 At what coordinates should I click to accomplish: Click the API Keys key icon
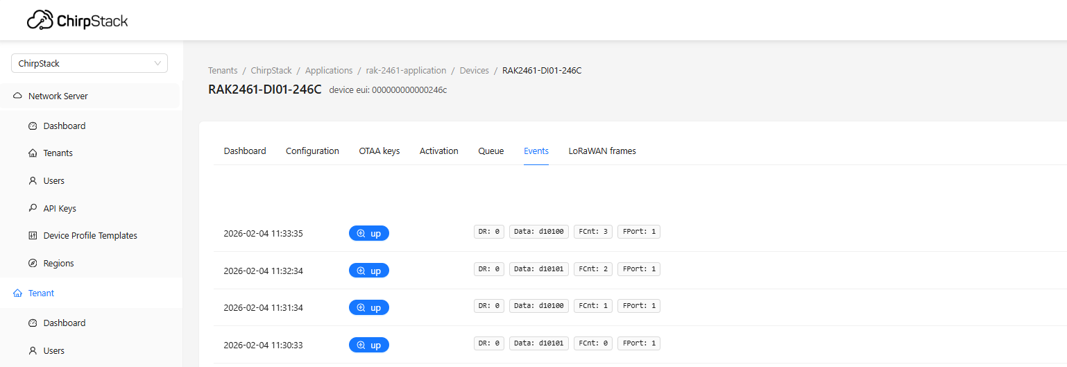(x=33, y=208)
